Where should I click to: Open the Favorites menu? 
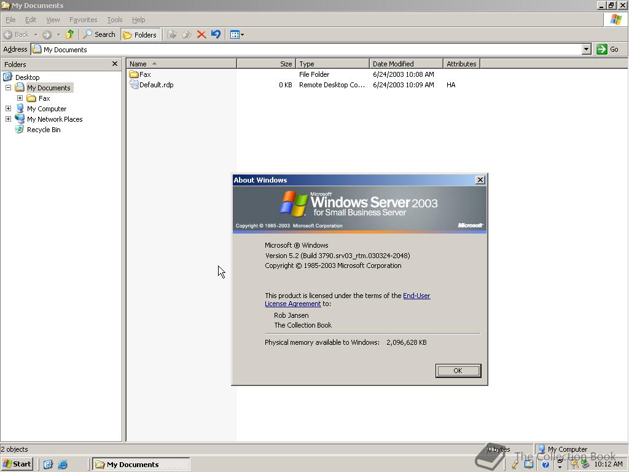[84, 20]
